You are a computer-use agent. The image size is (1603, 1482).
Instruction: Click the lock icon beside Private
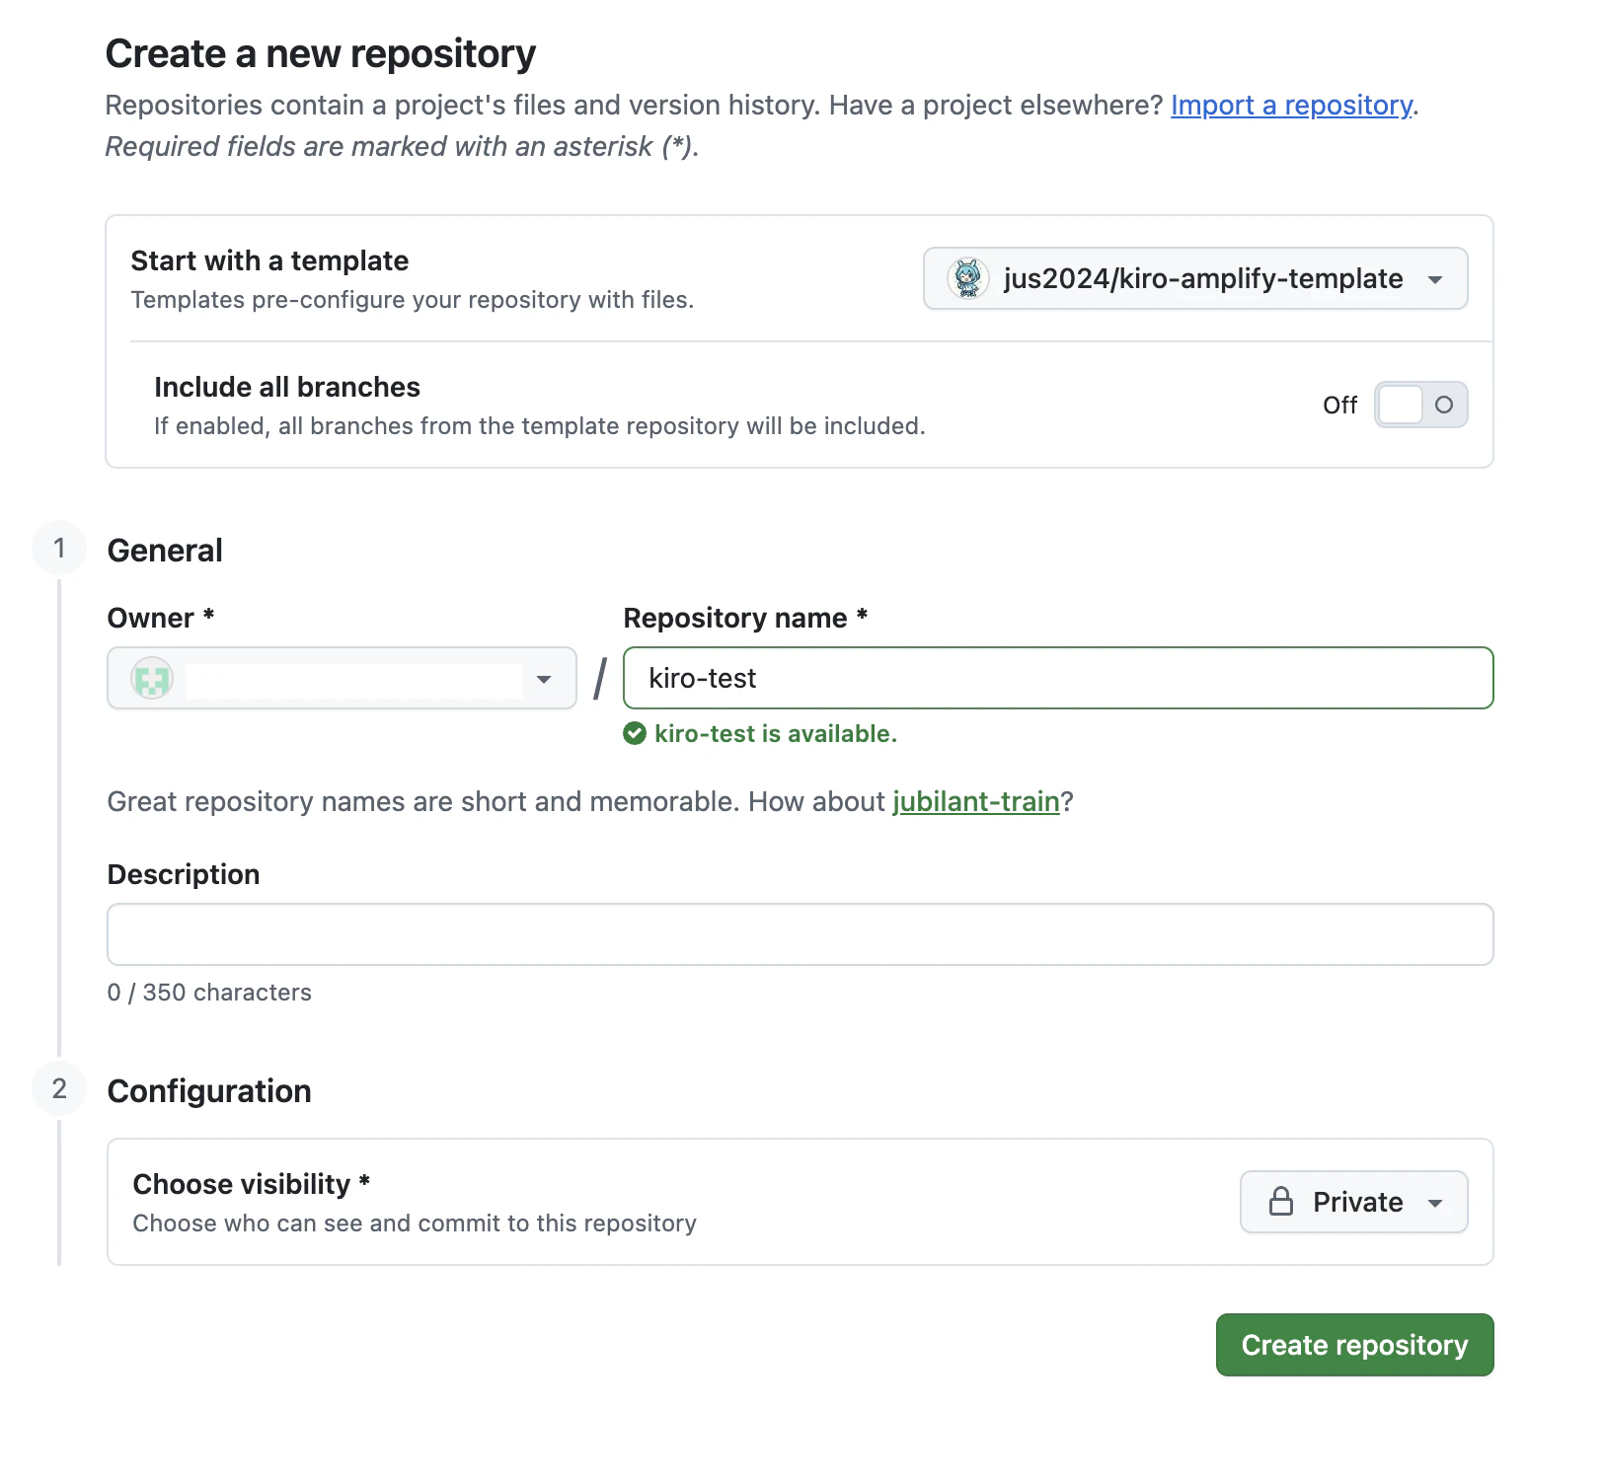[x=1280, y=1202]
